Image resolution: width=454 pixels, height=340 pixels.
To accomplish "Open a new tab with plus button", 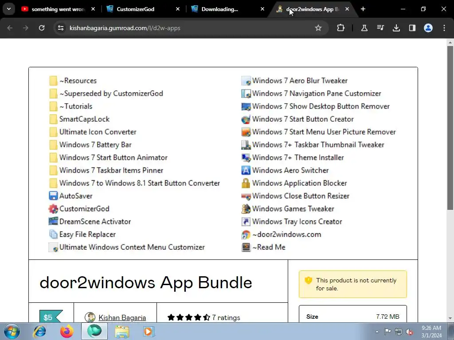I will pos(363,9).
